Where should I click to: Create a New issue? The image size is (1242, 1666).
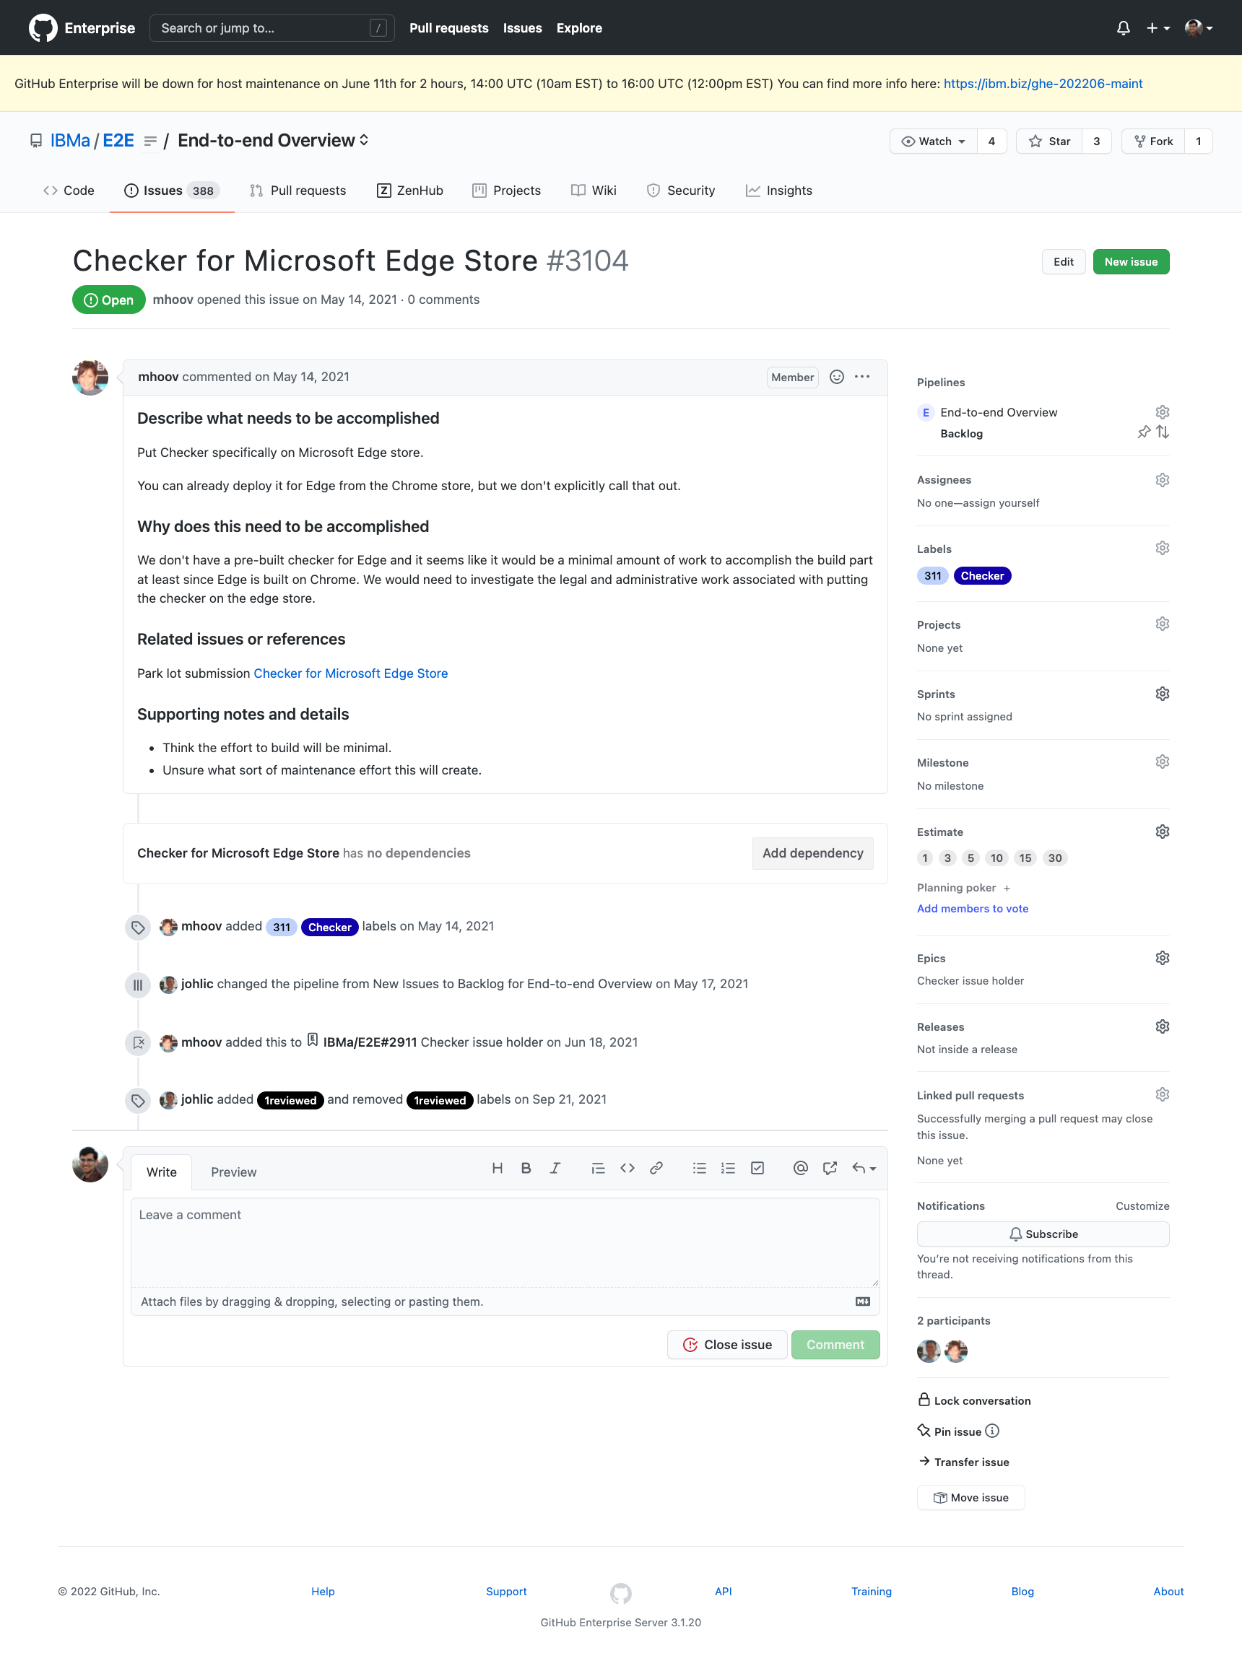pos(1131,261)
